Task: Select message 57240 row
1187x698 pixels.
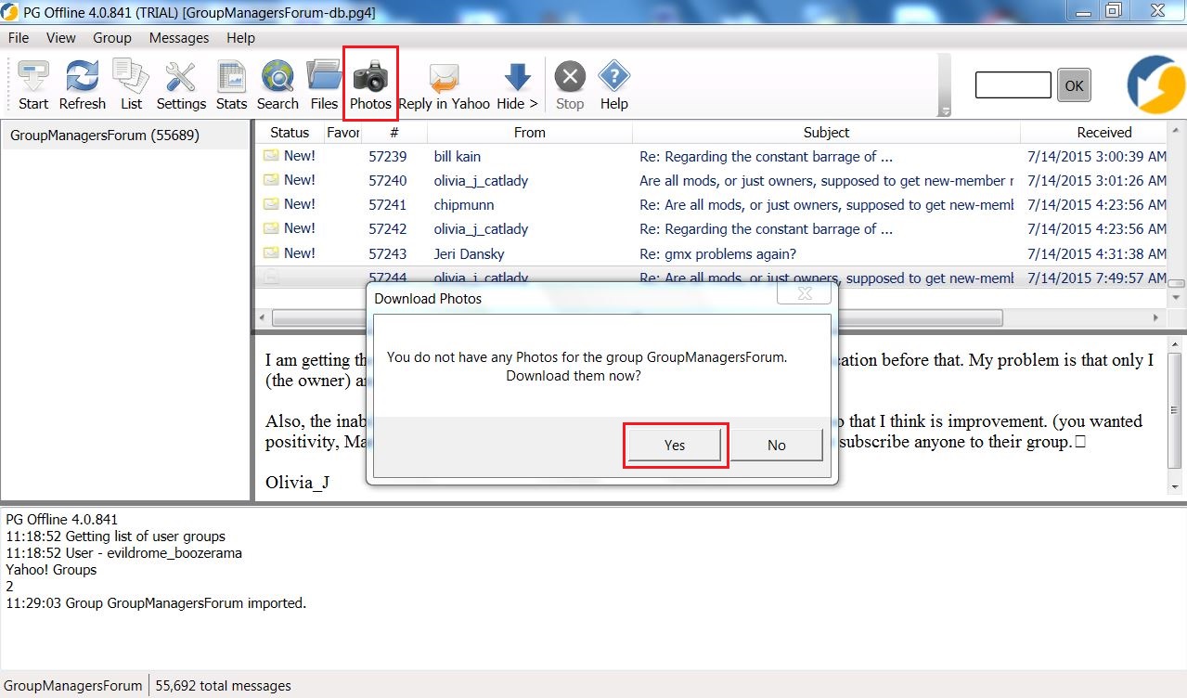Action: pyautogui.click(x=711, y=181)
